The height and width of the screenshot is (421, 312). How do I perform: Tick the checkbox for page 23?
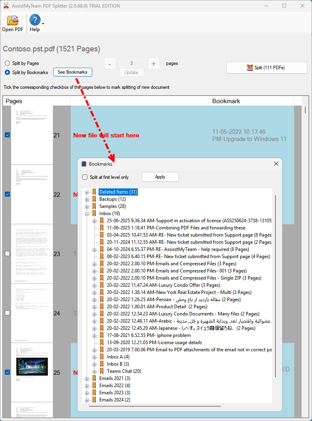pyautogui.click(x=7, y=254)
